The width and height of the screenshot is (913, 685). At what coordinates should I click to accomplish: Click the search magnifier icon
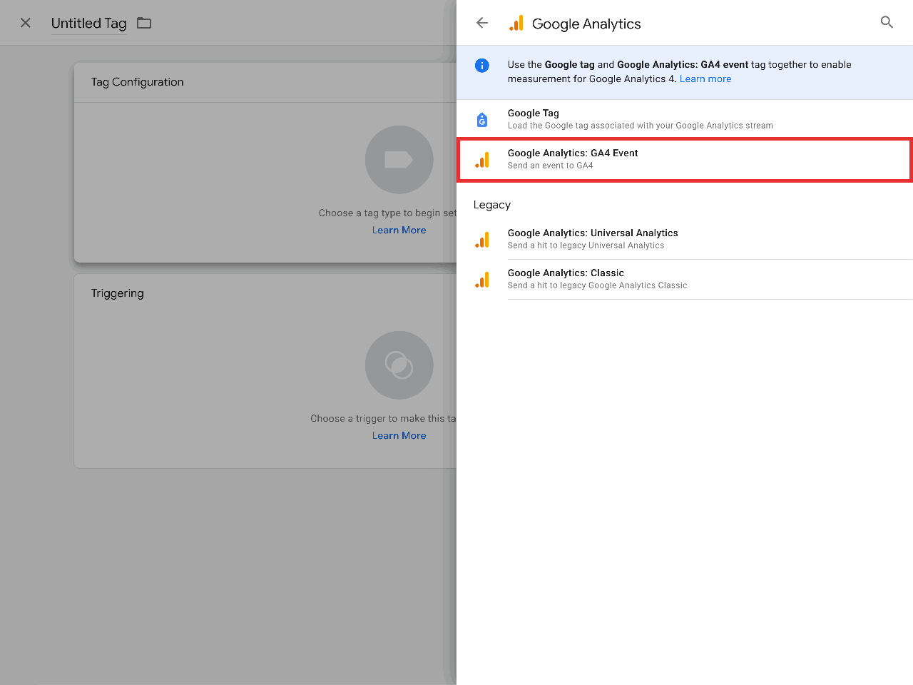coord(887,22)
